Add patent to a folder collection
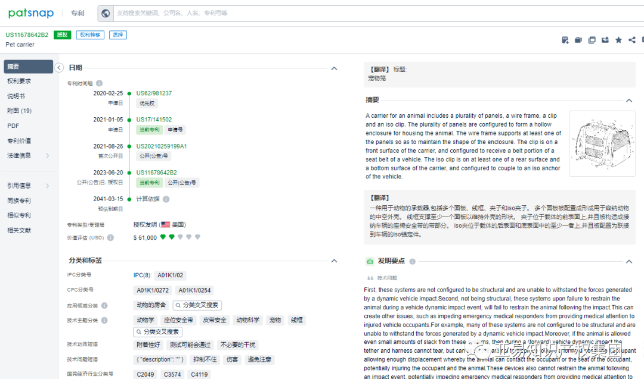This screenshot has width=644, height=379. [x=578, y=39]
